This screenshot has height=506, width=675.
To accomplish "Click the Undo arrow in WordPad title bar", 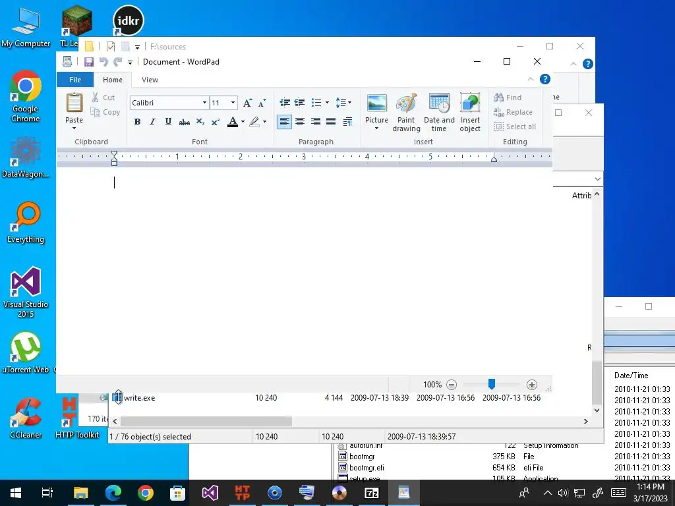I will tap(103, 61).
